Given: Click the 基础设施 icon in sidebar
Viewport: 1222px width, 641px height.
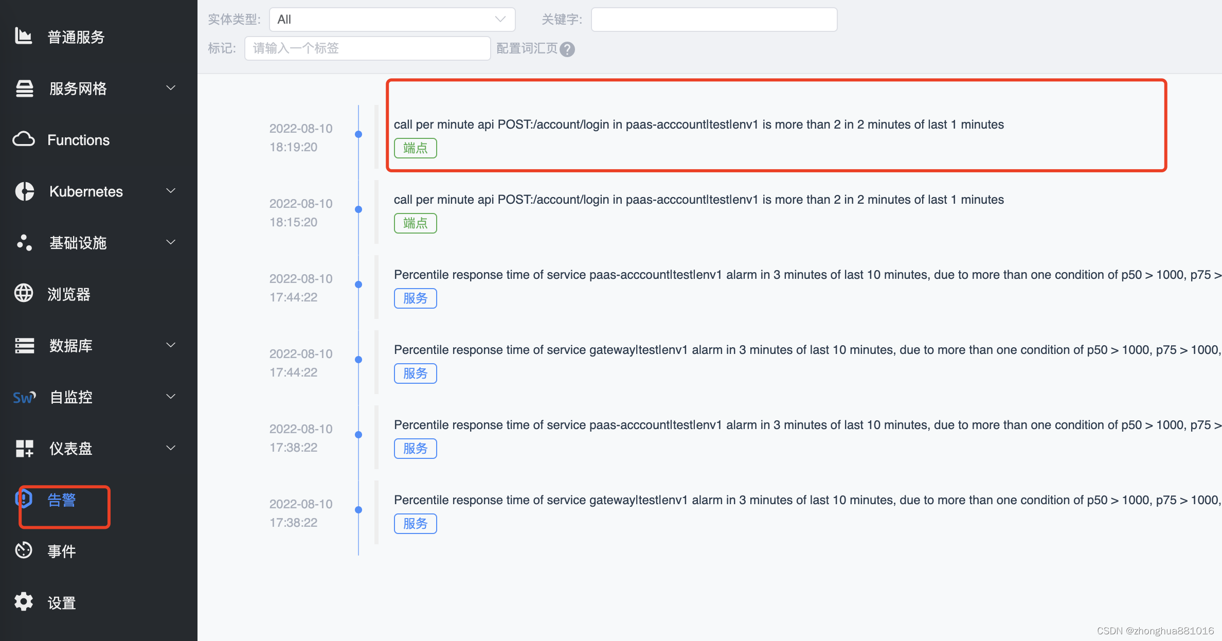Looking at the screenshot, I should 23,242.
